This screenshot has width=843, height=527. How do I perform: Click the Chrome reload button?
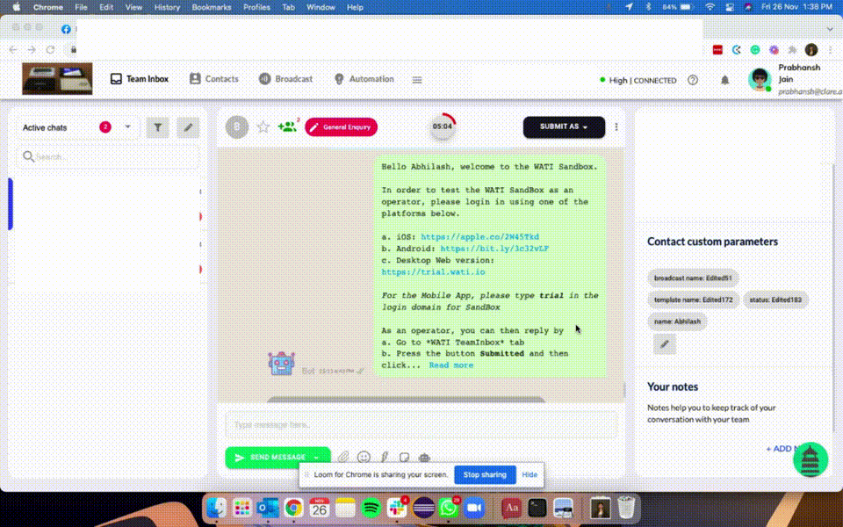[51, 49]
